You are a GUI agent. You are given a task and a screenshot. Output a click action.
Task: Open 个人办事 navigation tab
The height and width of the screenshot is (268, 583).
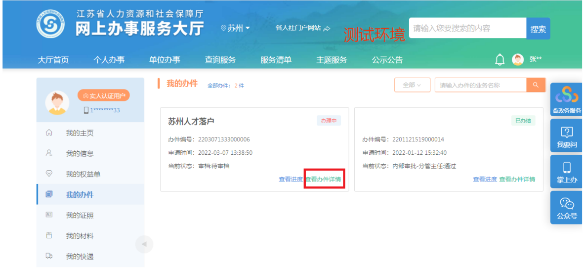coord(109,60)
